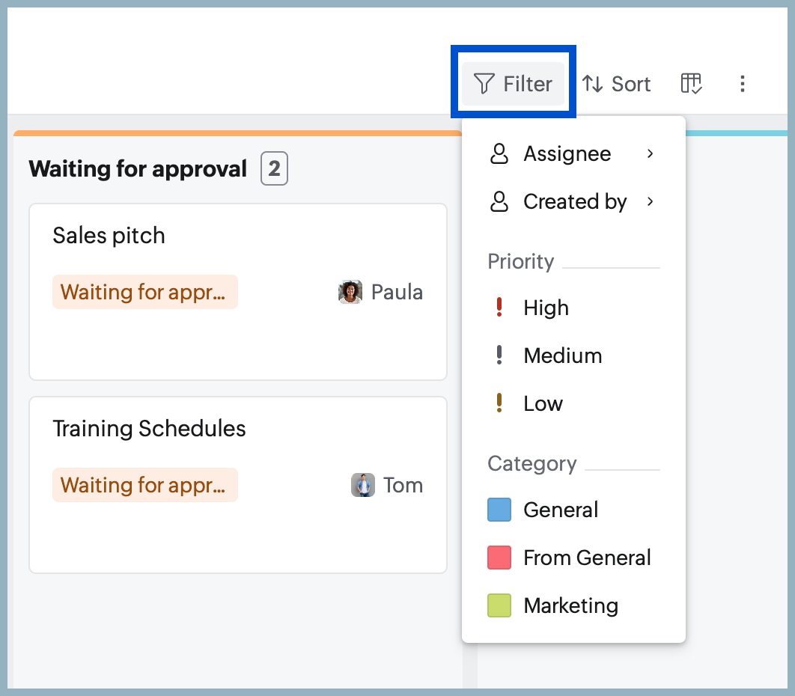This screenshot has height=696, width=795.
Task: Click Sales pitch status tag Waiting for appr...
Action: click(145, 292)
